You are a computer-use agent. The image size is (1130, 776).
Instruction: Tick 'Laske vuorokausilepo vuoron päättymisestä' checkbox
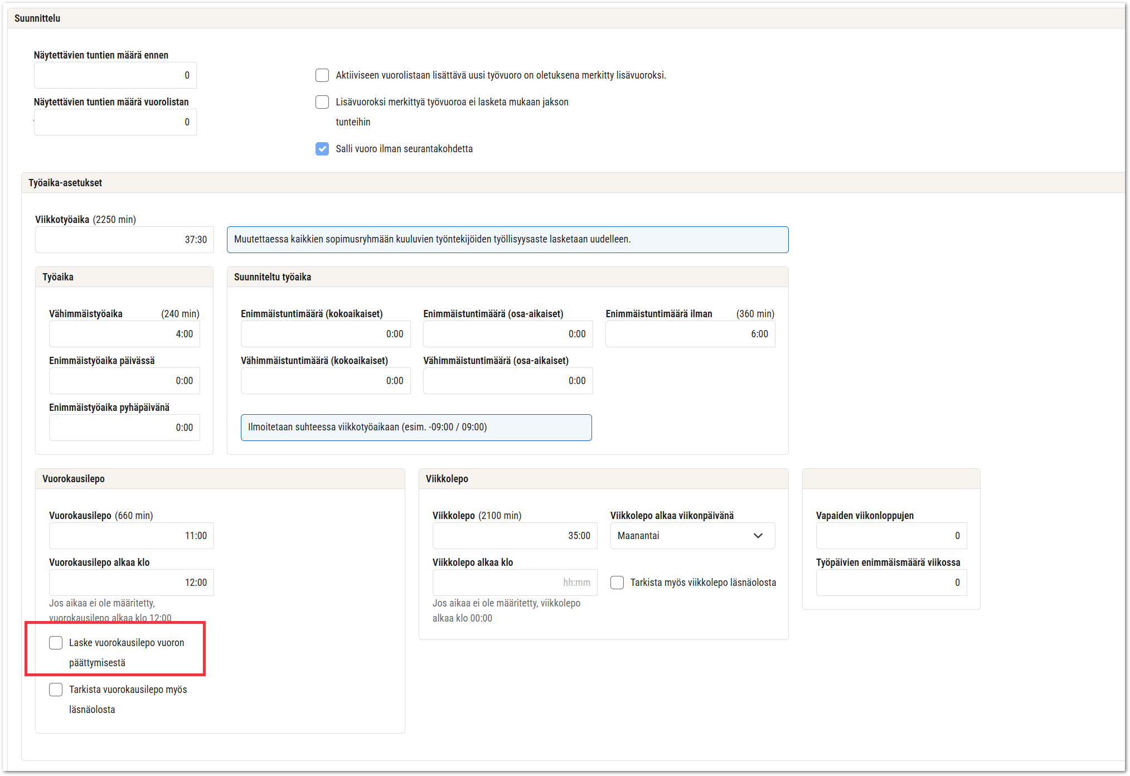click(x=56, y=643)
